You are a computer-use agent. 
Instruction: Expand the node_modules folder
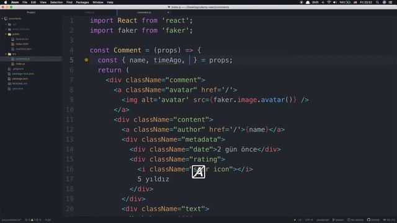6,29
